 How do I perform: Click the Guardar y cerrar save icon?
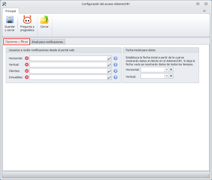pos(10,20)
